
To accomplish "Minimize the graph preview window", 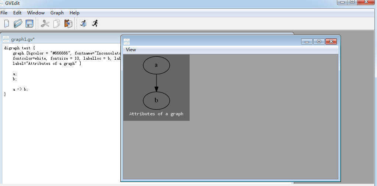I will coord(307,41).
